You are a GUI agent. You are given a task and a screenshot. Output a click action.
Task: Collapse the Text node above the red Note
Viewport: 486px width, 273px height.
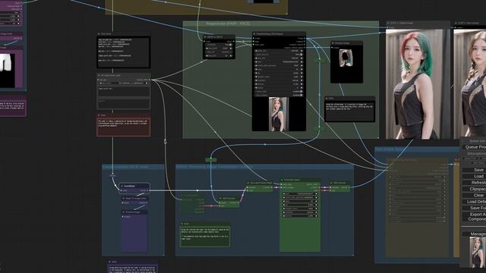(x=99, y=33)
